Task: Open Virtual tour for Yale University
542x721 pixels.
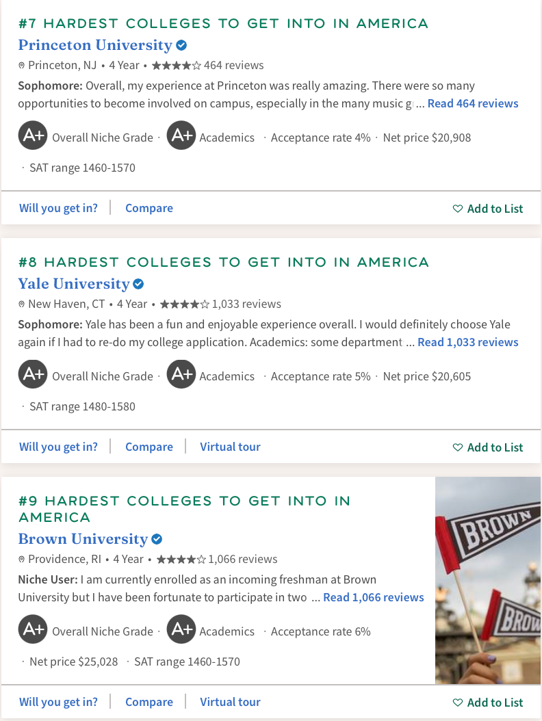Action: (230, 447)
